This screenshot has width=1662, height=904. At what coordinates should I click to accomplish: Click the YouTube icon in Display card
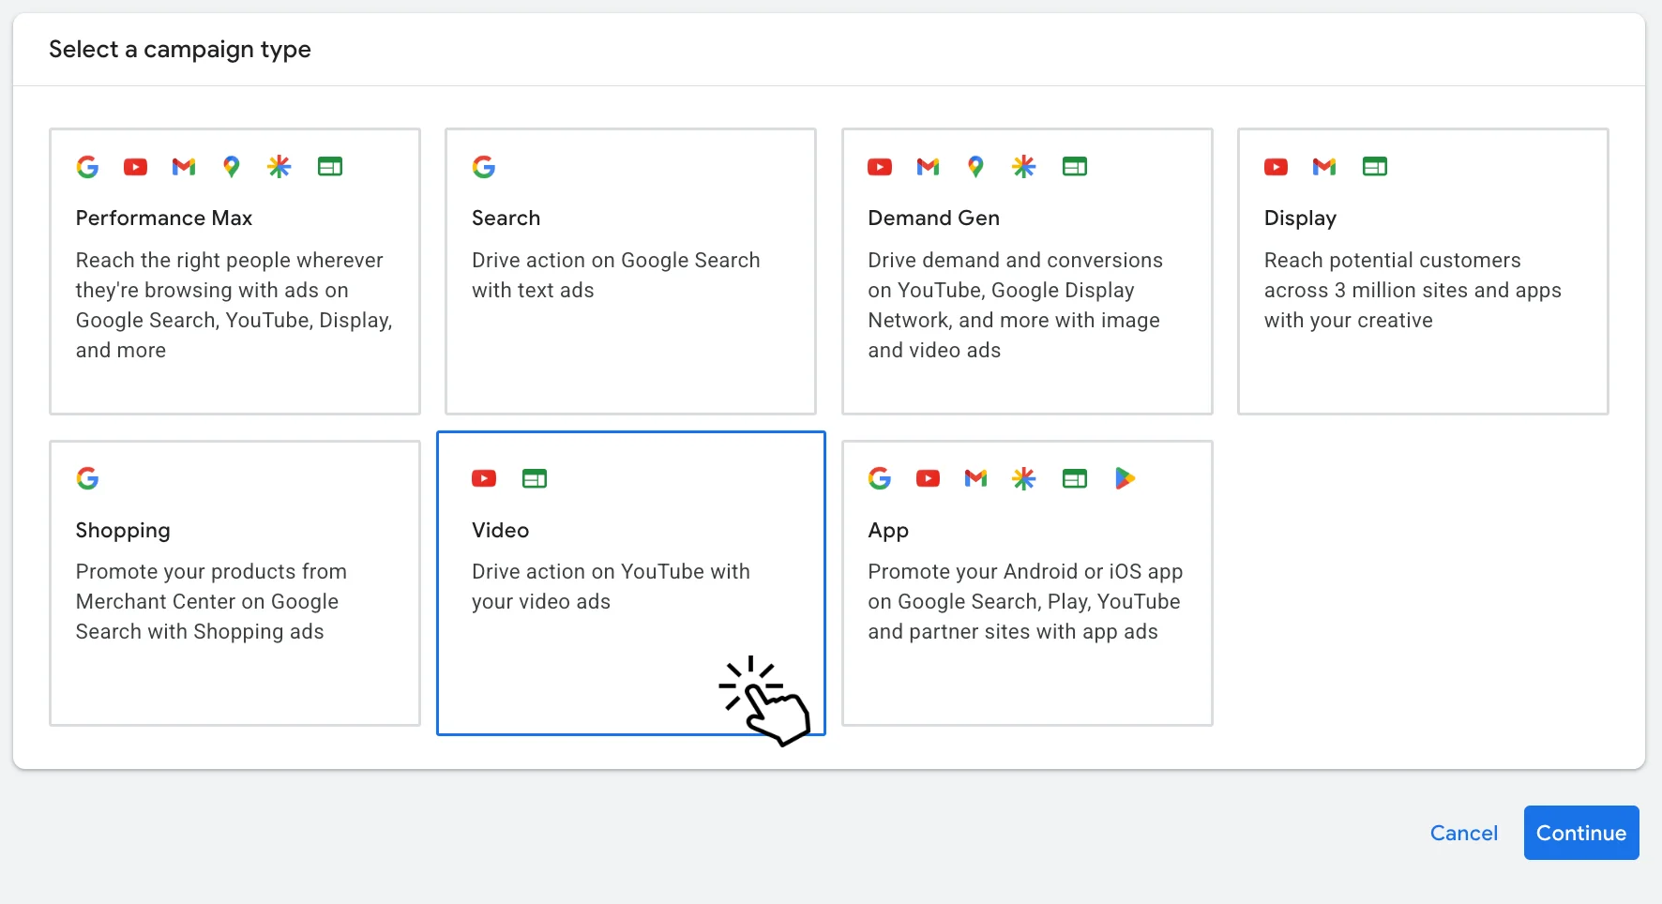[1277, 167]
